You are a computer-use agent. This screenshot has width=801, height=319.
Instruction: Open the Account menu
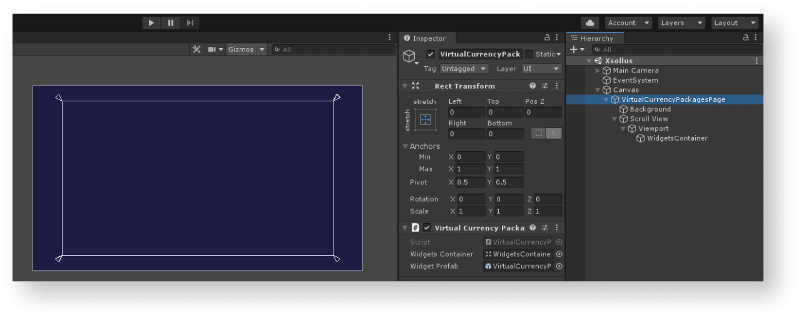(x=626, y=23)
